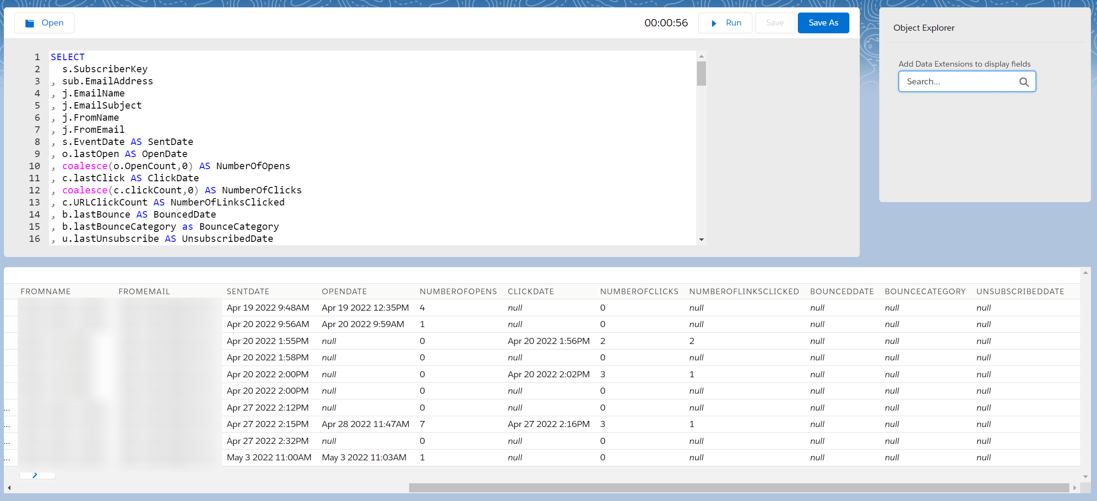Click the blue chevron below results table
Viewport: 1097px width, 501px height.
point(35,475)
